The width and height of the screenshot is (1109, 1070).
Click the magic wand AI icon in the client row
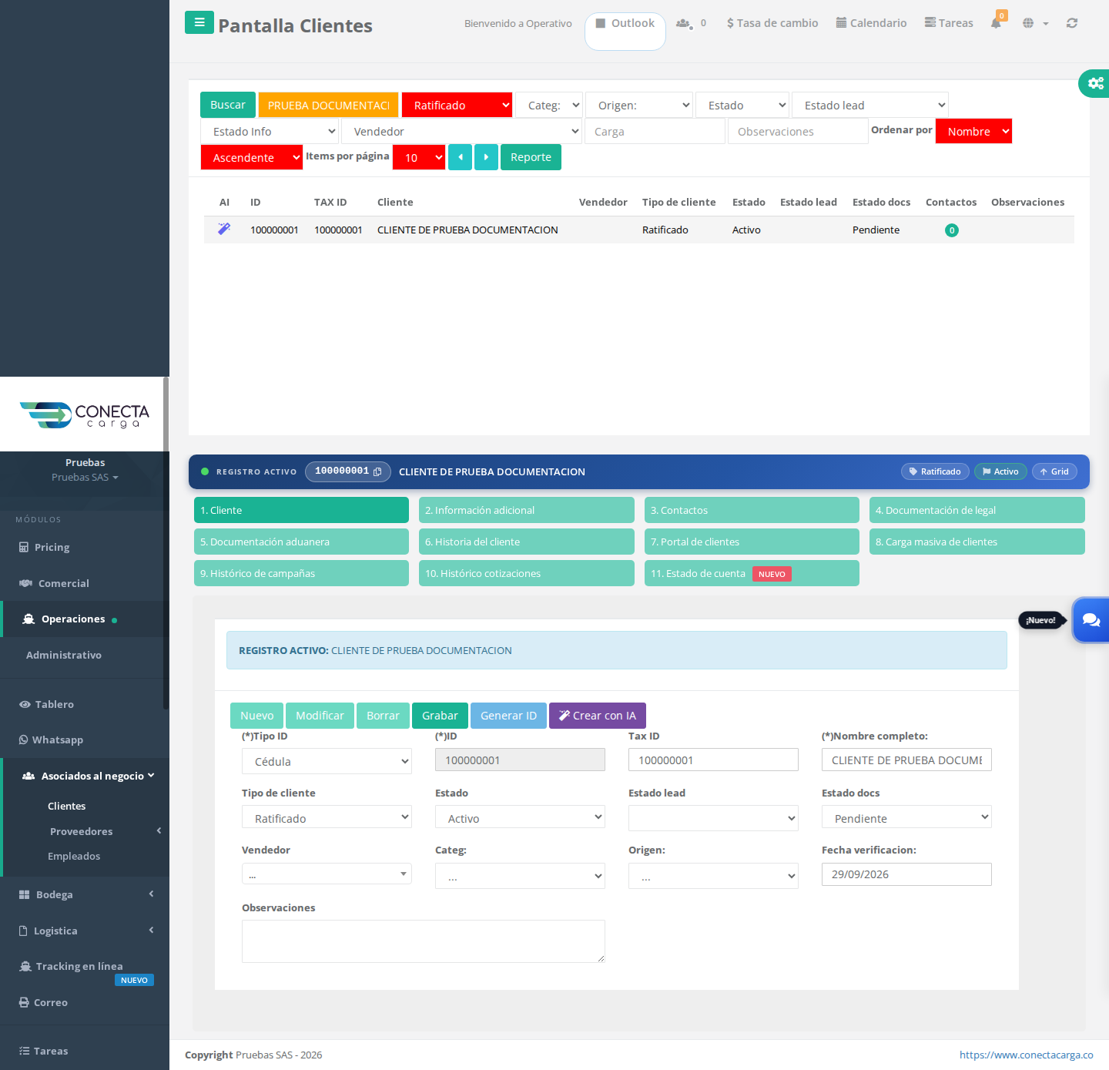pyautogui.click(x=224, y=229)
